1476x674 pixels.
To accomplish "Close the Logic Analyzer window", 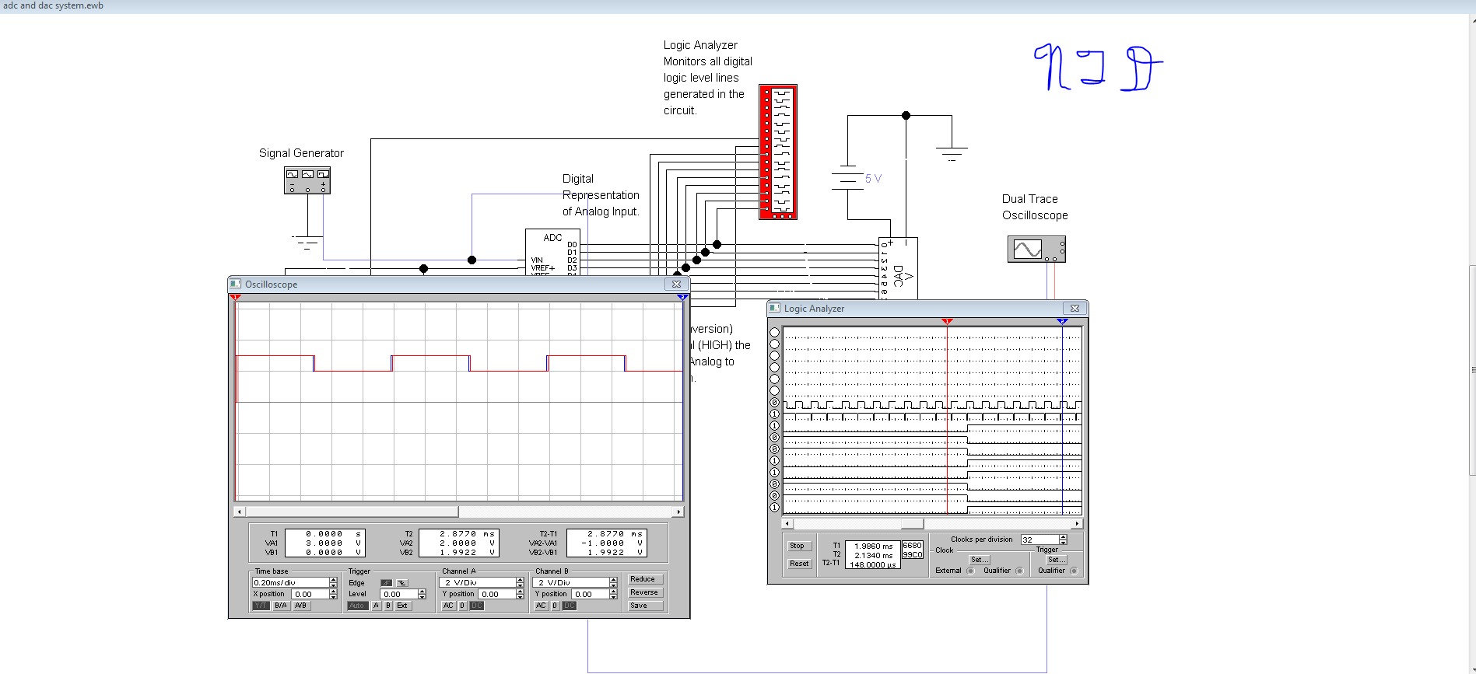I will 1075,309.
